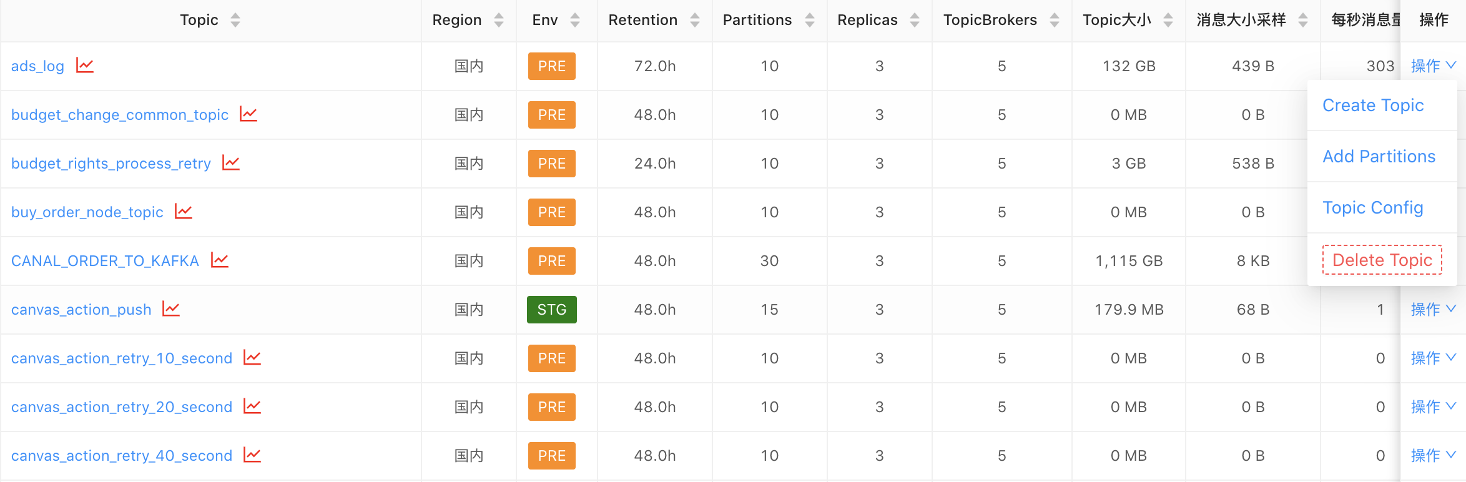Expand 操作 dropdown for ads_log row

coord(1433,66)
